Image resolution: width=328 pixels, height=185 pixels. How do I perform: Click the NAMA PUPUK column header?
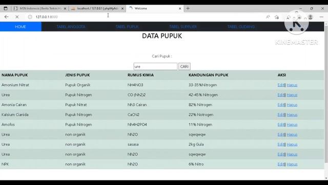(x=15, y=75)
